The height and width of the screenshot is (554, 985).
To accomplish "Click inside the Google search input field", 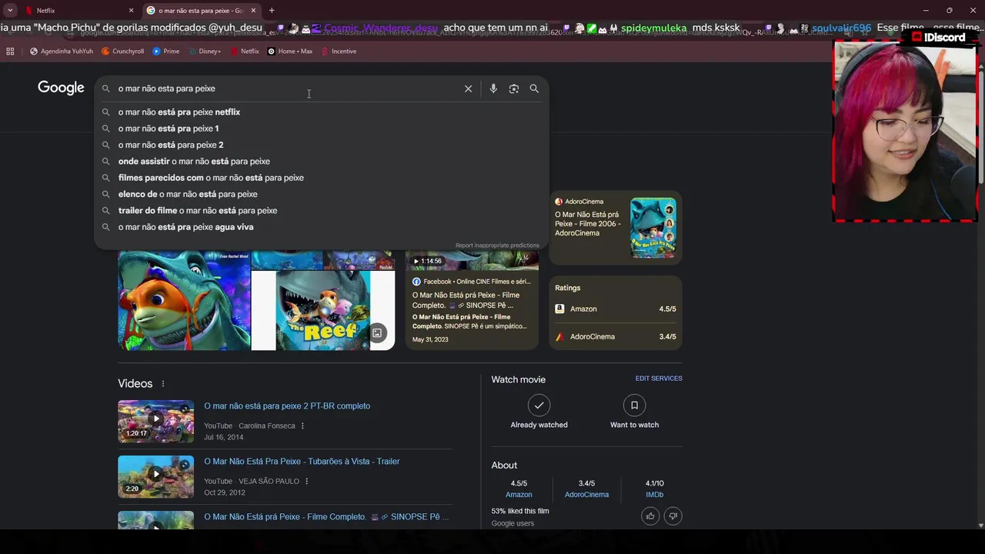I will [x=289, y=88].
